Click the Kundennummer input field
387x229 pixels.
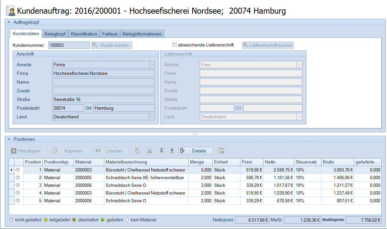tap(69, 45)
